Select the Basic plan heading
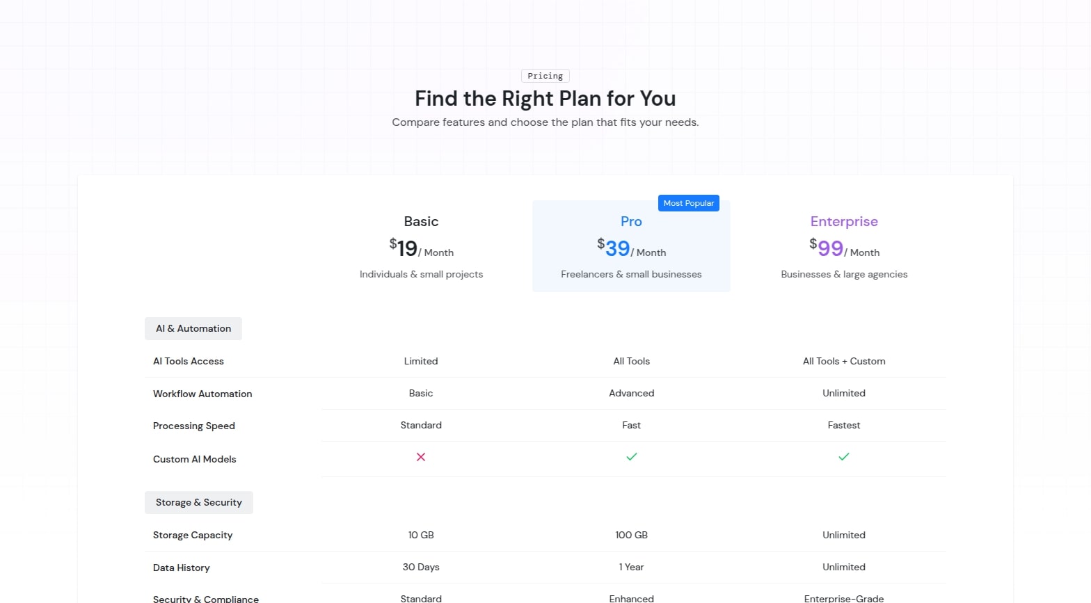The image size is (1091, 603). pos(421,221)
